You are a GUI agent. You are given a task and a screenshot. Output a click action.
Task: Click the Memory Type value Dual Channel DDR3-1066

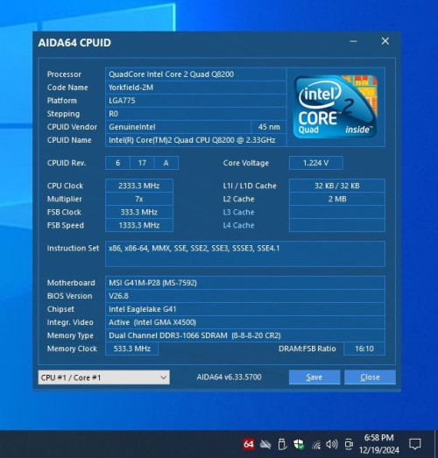245,335
